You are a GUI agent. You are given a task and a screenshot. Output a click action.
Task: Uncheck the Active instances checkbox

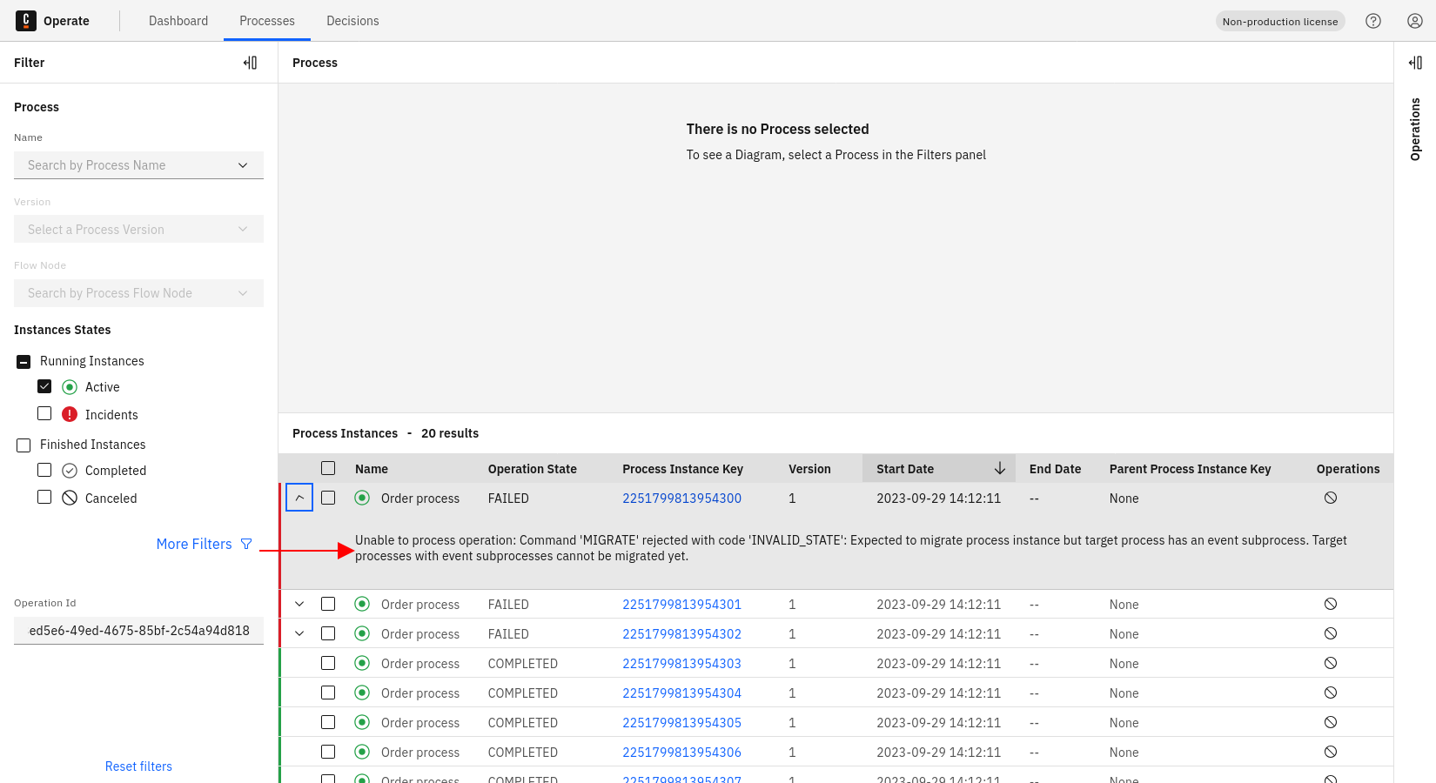[x=44, y=386]
